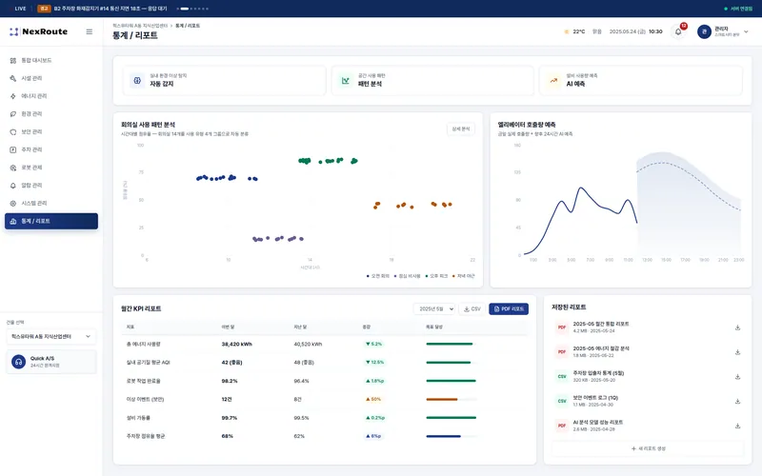Screen dimensions: 762x476
Task: Click active pager dot in alert ticker
Action: click(185, 9)
